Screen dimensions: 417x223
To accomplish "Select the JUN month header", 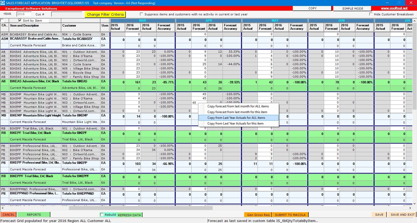I will point(341,20).
